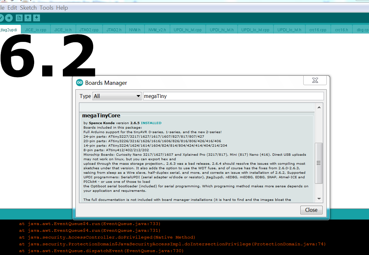
Task: Click the search field containing megaTiny
Action: (x=233, y=96)
